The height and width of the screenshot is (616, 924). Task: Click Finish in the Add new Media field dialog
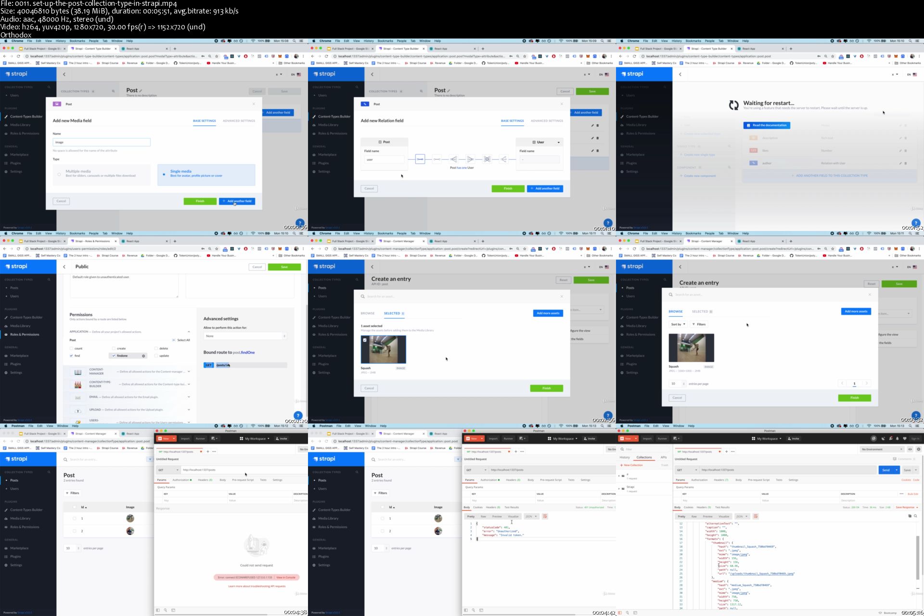click(x=200, y=201)
